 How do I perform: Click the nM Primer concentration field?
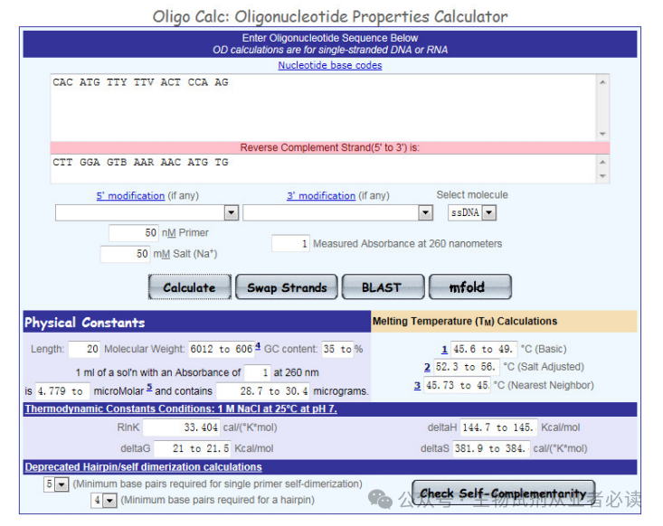(134, 233)
